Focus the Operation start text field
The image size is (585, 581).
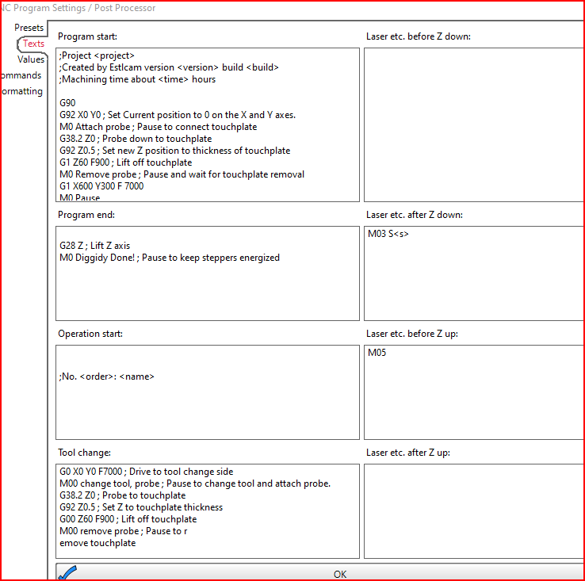tap(208, 392)
